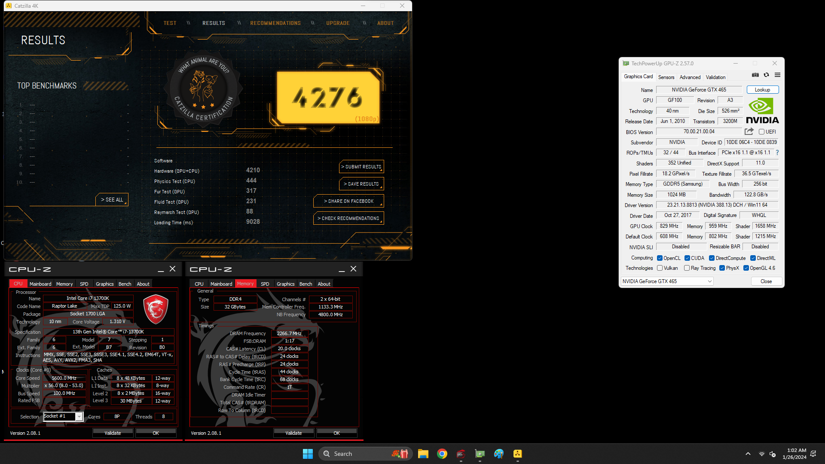
Task: Toggle PhysX checkbox
Action: (x=722, y=268)
